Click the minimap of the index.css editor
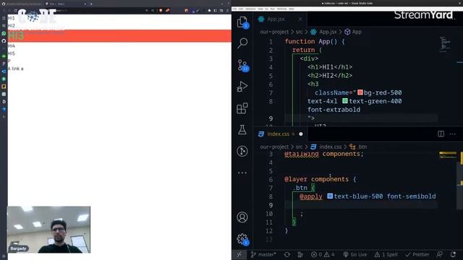 pos(448,155)
